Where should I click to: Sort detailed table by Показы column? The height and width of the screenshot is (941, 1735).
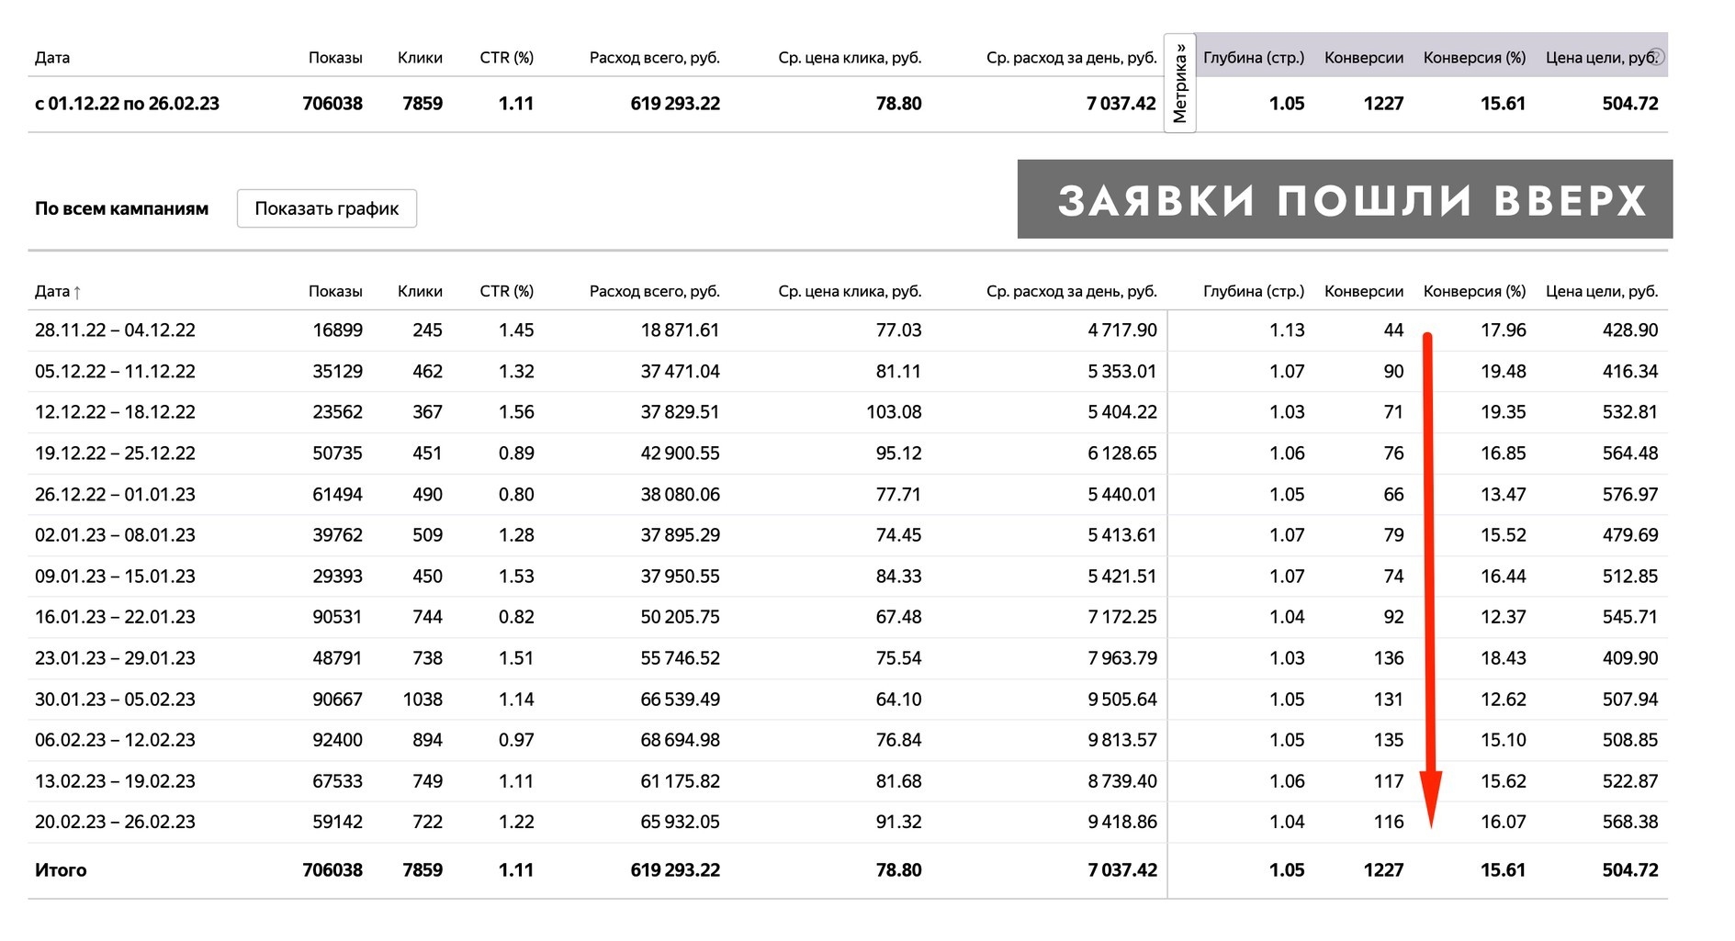(x=334, y=291)
